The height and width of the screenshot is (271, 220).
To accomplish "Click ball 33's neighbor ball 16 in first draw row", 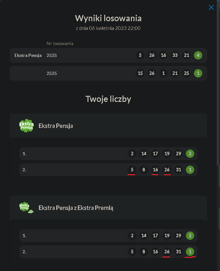I will coord(163,55).
